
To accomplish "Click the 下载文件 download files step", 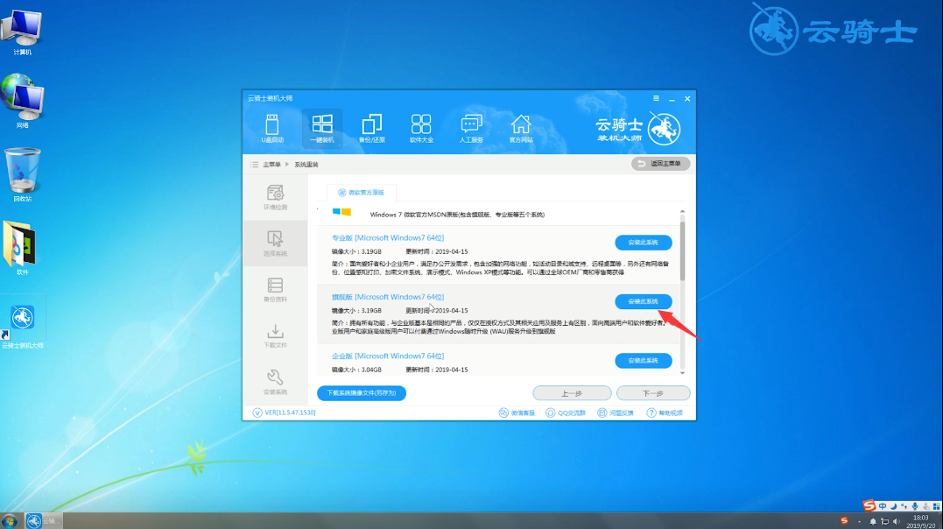I will 275,335.
